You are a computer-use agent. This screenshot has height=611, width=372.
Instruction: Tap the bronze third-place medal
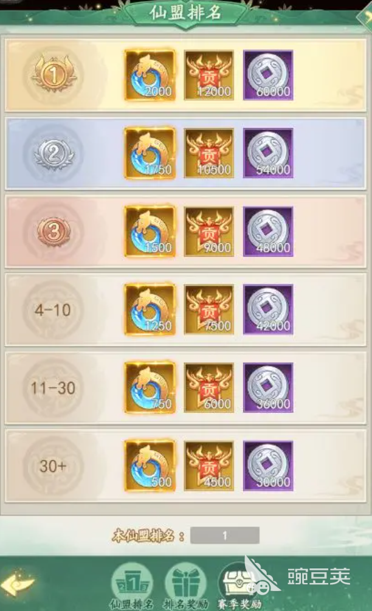[x=53, y=232]
